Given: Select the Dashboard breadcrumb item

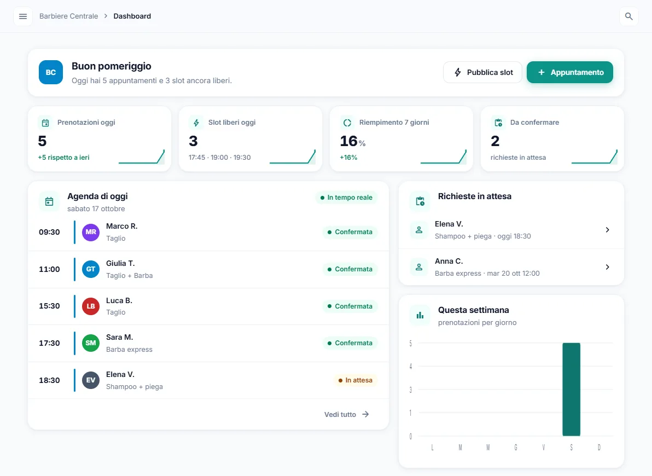Looking at the screenshot, I should pos(132,16).
